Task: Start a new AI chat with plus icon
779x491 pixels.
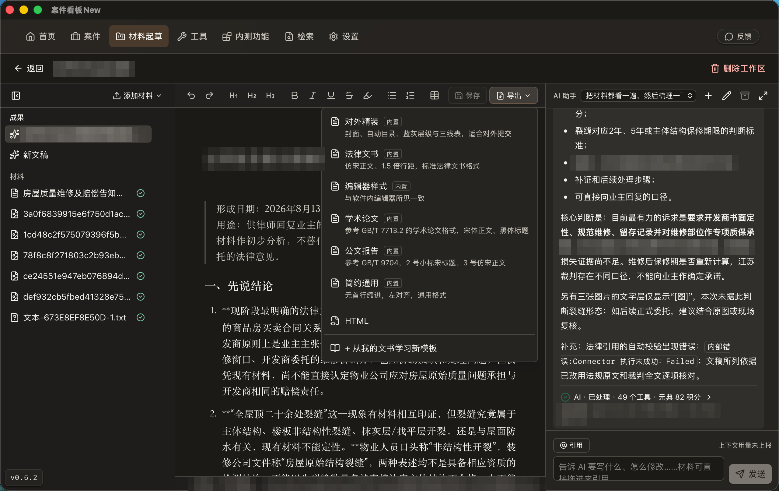Action: click(x=708, y=96)
